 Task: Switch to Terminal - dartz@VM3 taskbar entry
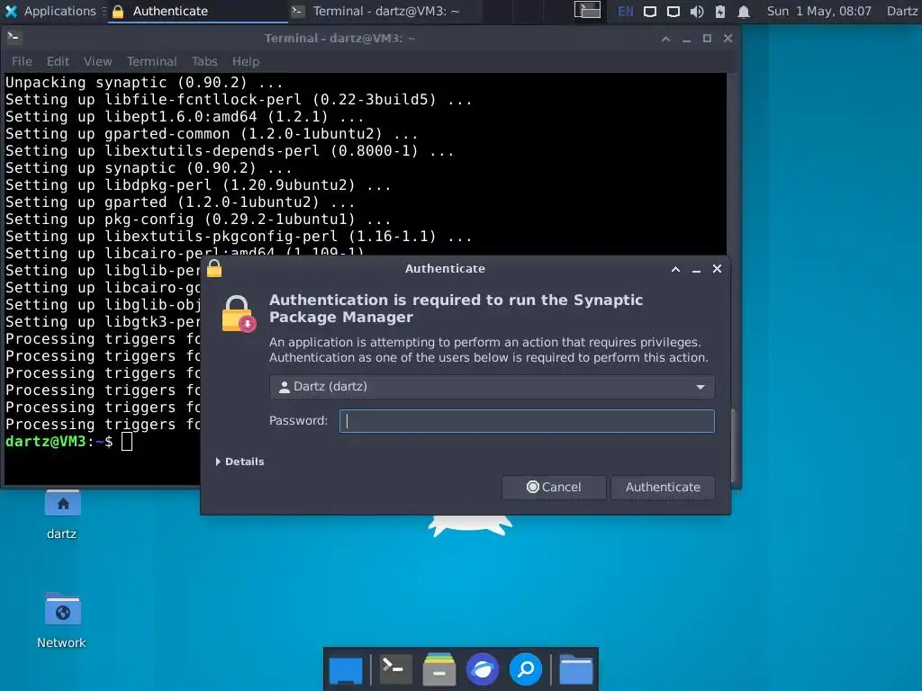[376, 11]
